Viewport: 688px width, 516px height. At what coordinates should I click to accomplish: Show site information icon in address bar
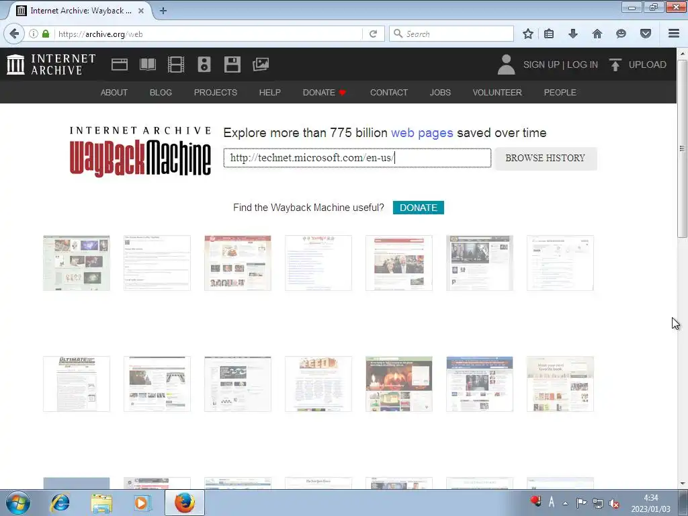pos(34,34)
